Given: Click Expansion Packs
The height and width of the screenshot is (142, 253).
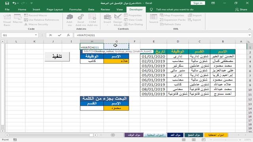Looking at the screenshot, I should (x=173, y=20).
